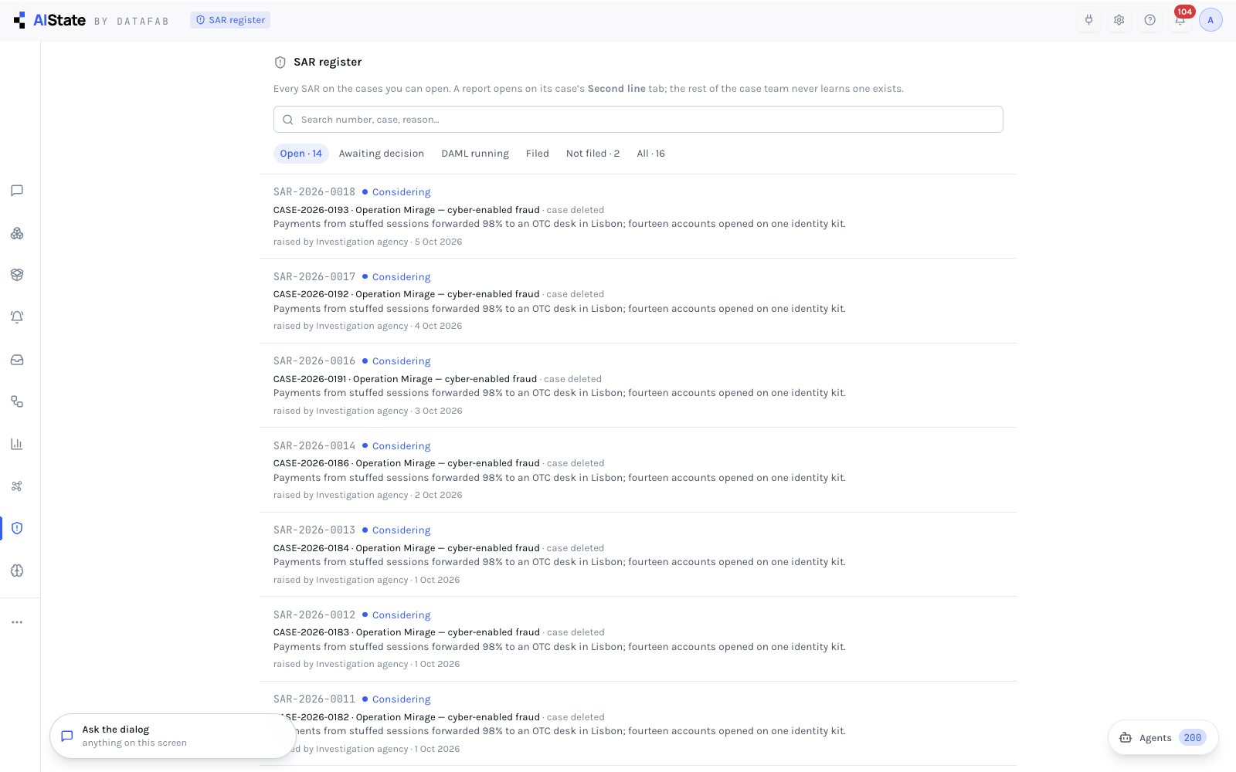Image resolution: width=1236 pixels, height=772 pixels.
Task: Open report SAR-2026-0014
Action: [638, 470]
